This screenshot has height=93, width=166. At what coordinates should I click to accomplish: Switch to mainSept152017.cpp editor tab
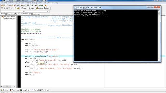point(24,14)
